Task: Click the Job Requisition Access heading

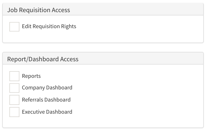Action: pyautogui.click(x=38, y=10)
